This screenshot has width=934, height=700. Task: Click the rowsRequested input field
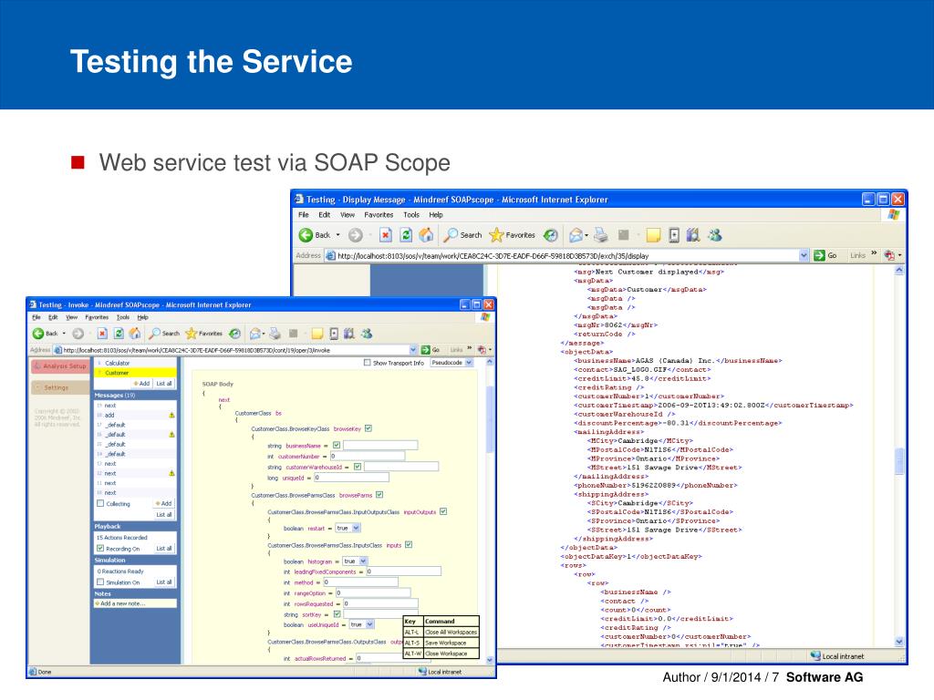pos(380,603)
